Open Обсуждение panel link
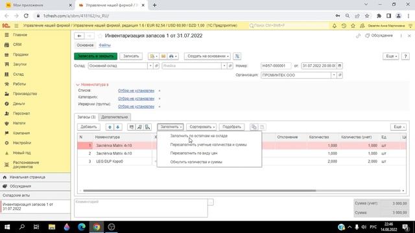415x233 pixels. 379,36
